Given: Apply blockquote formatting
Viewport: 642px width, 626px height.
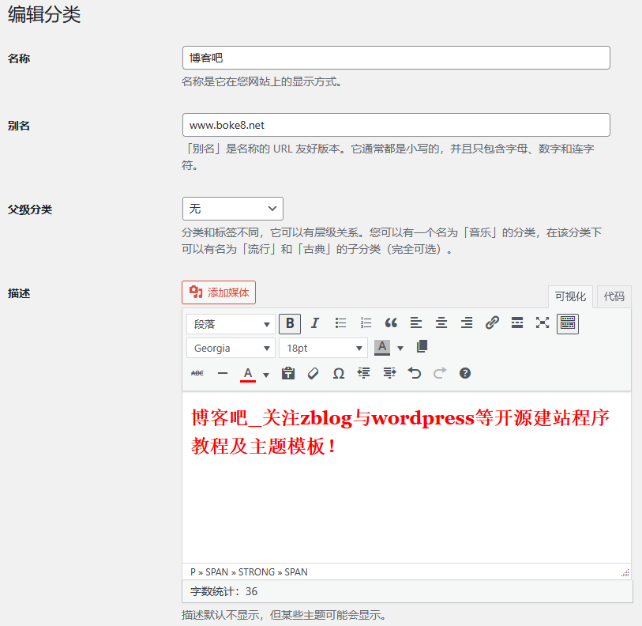Looking at the screenshot, I should [x=391, y=323].
